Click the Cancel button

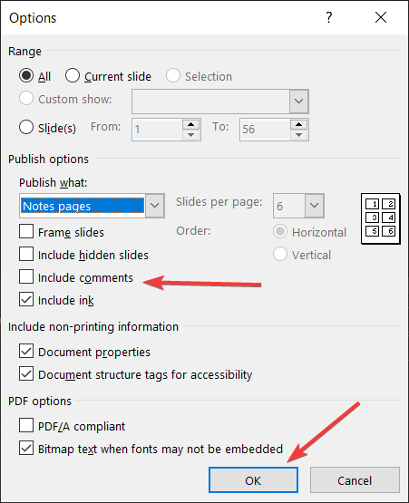[355, 480]
